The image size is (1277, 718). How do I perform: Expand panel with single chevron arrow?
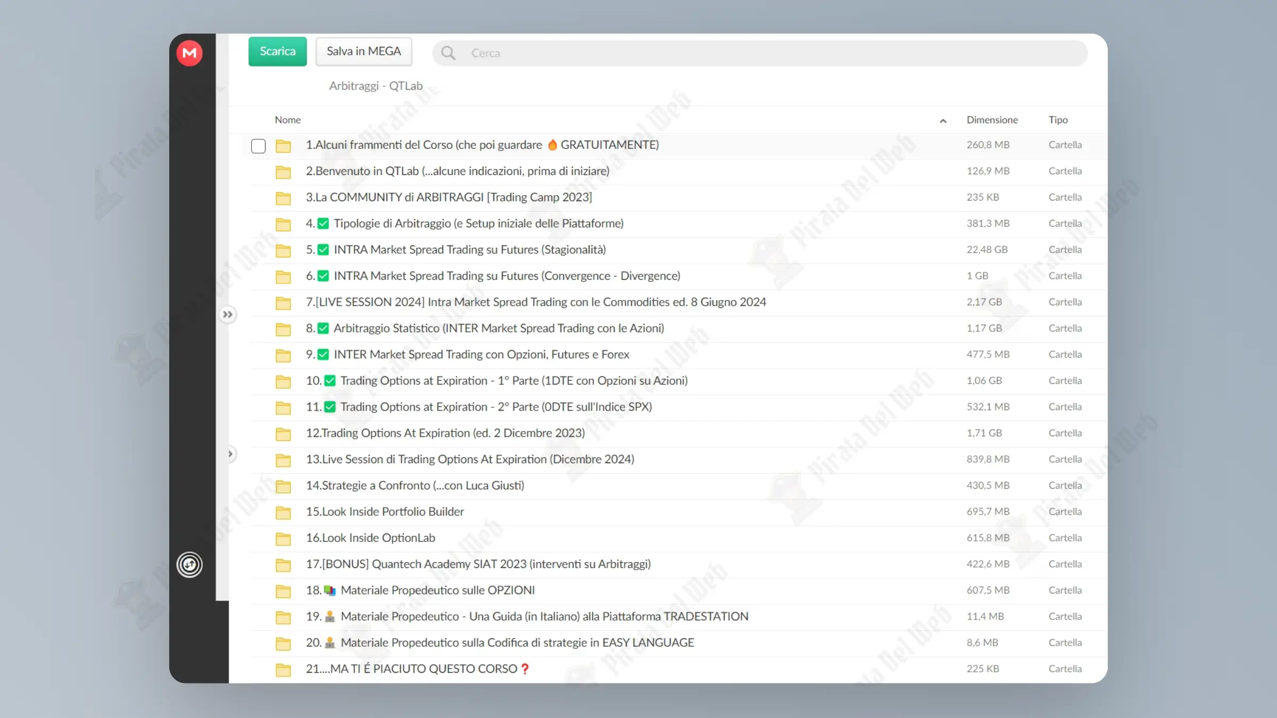(x=230, y=454)
